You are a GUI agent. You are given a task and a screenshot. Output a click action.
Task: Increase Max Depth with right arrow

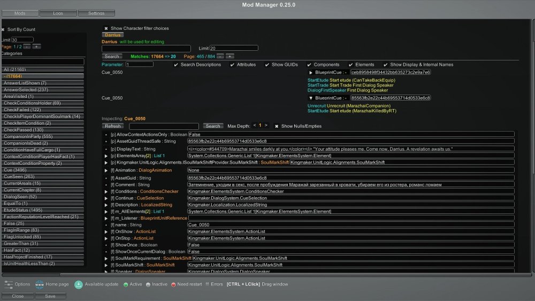point(266,126)
